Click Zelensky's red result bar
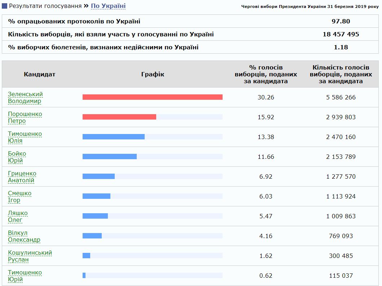Viewport: 382px width, 286px height. [x=152, y=97]
